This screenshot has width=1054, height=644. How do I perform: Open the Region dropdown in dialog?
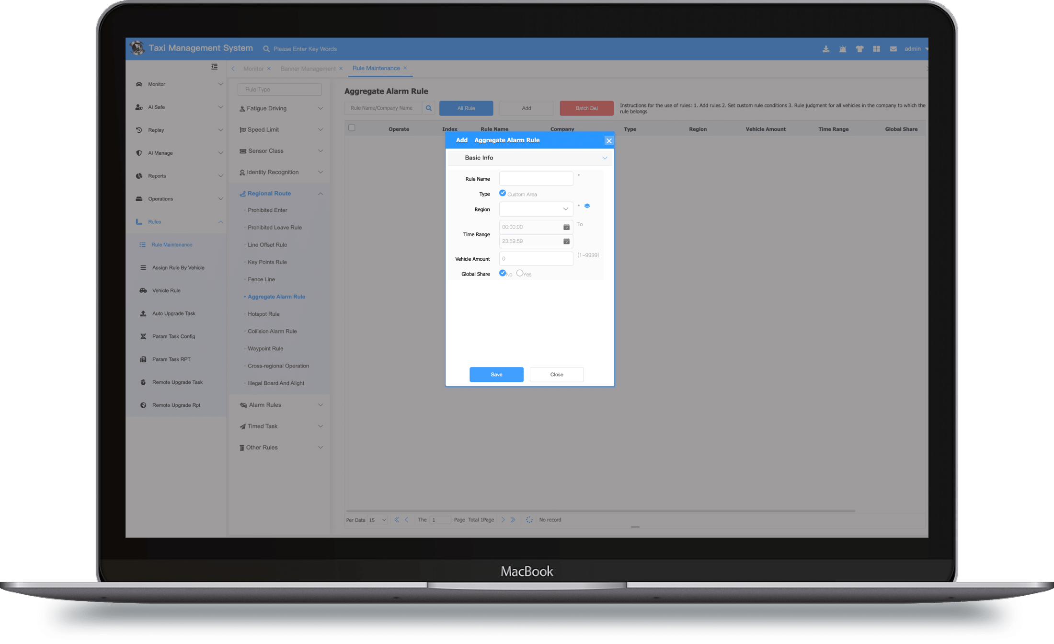(536, 209)
